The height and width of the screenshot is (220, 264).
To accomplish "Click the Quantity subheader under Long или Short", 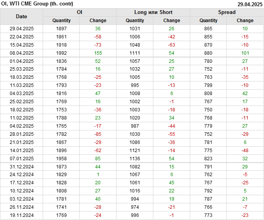I will click(x=135, y=21).
